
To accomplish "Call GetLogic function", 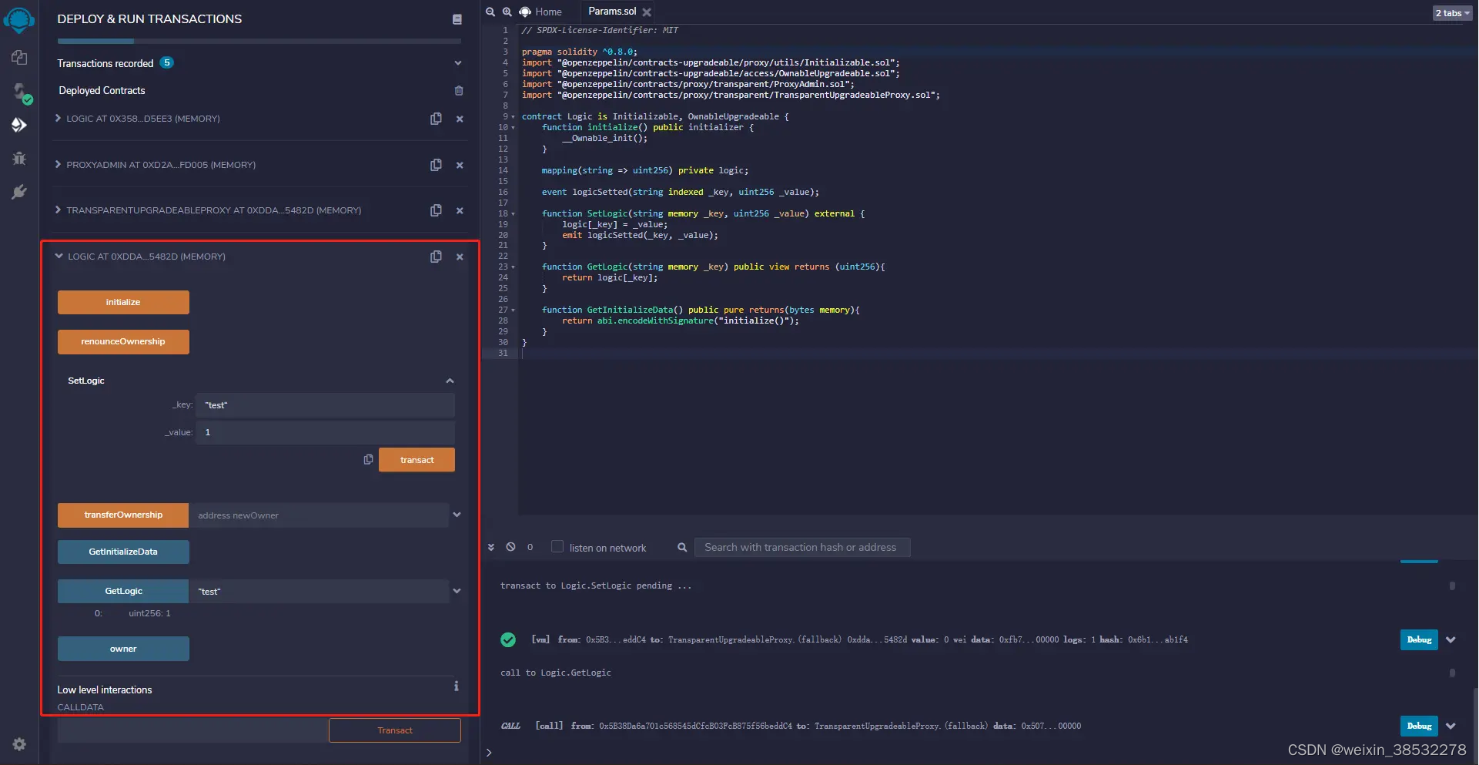I will [123, 591].
